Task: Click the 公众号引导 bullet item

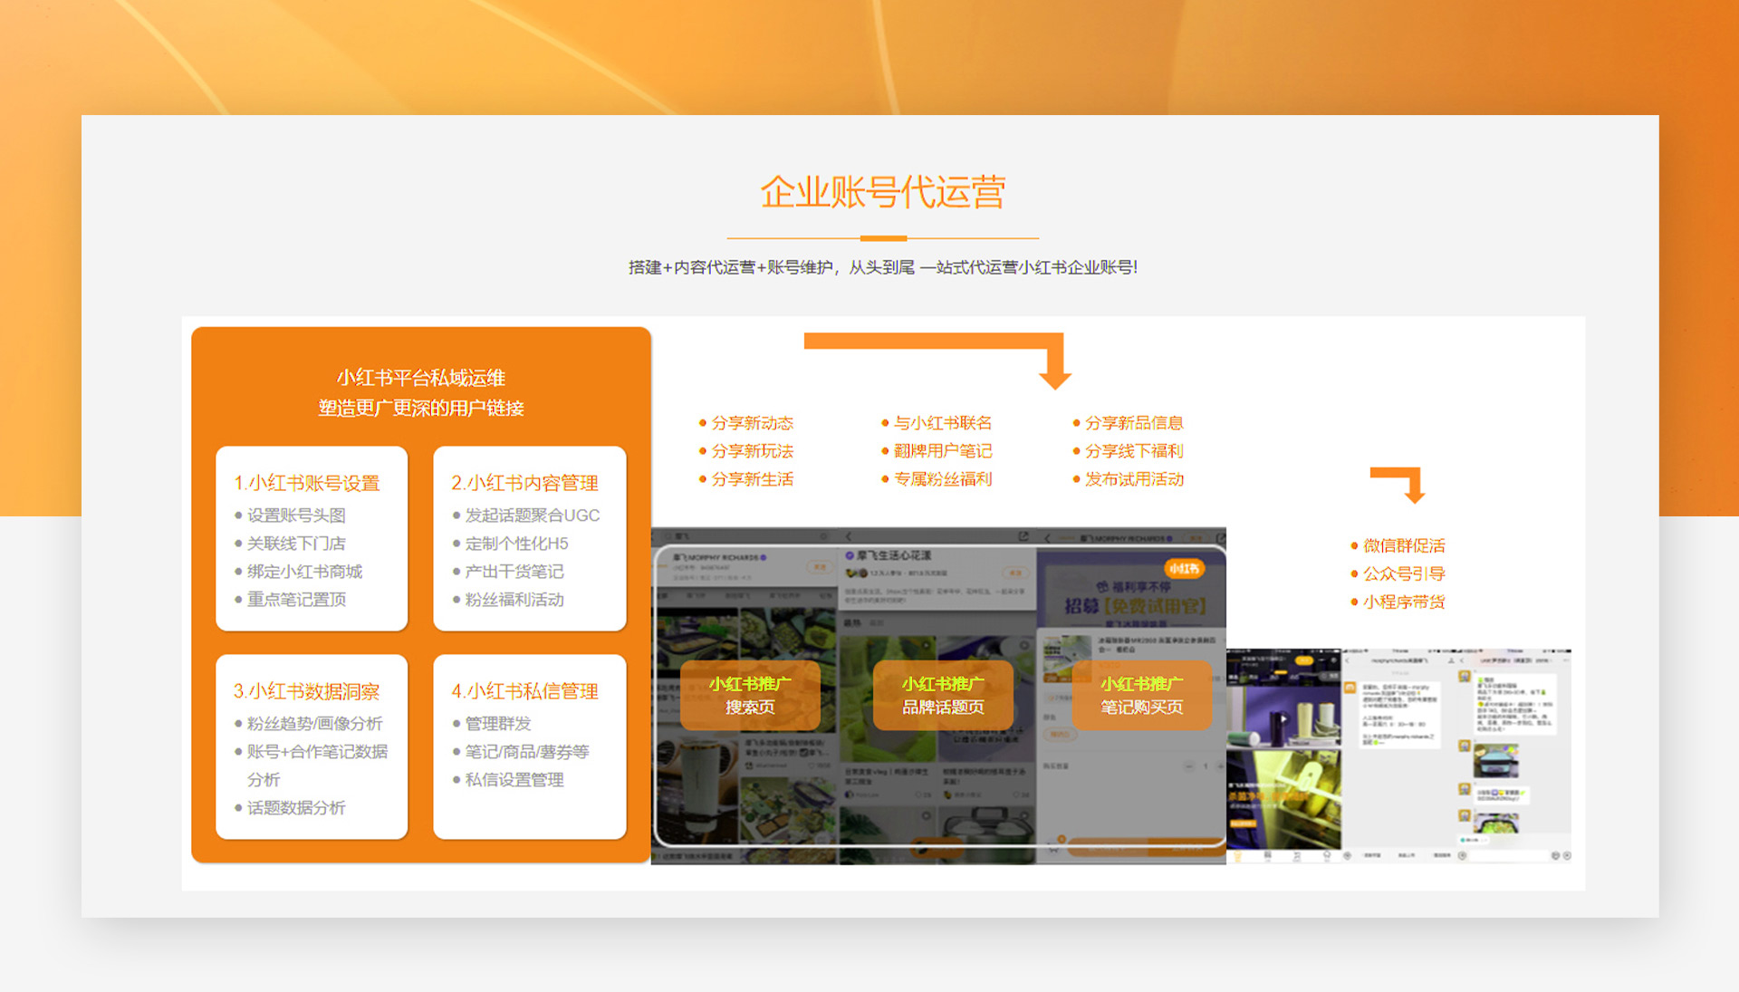Action: 1403,573
